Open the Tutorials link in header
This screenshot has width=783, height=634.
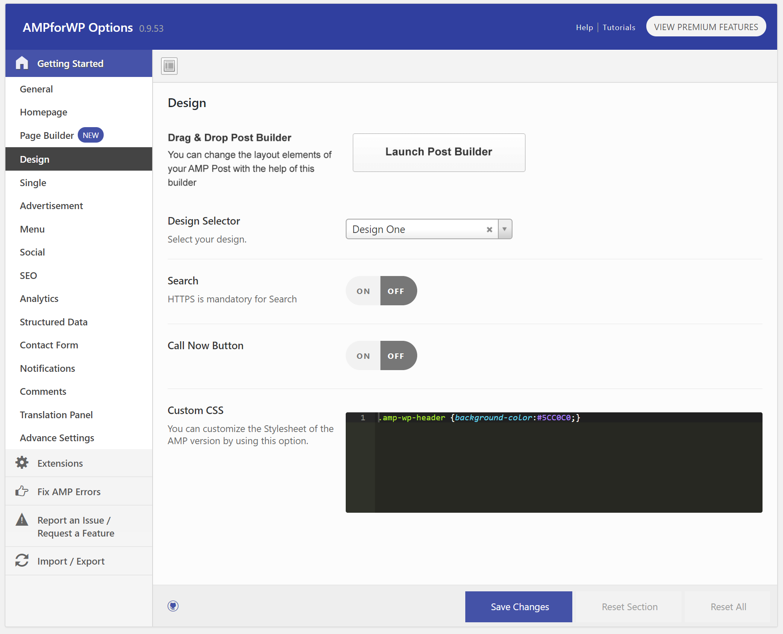coord(619,27)
